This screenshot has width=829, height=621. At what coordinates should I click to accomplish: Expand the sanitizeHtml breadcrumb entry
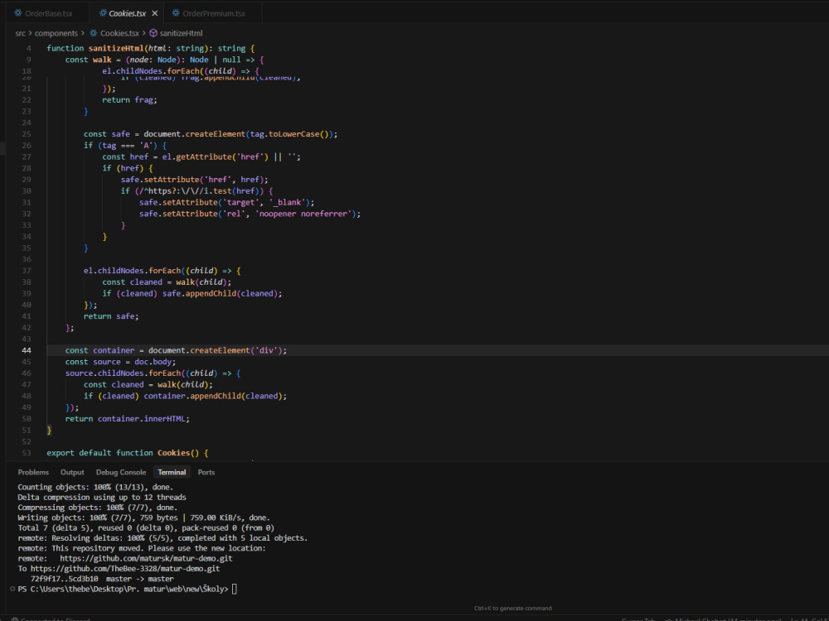(181, 33)
